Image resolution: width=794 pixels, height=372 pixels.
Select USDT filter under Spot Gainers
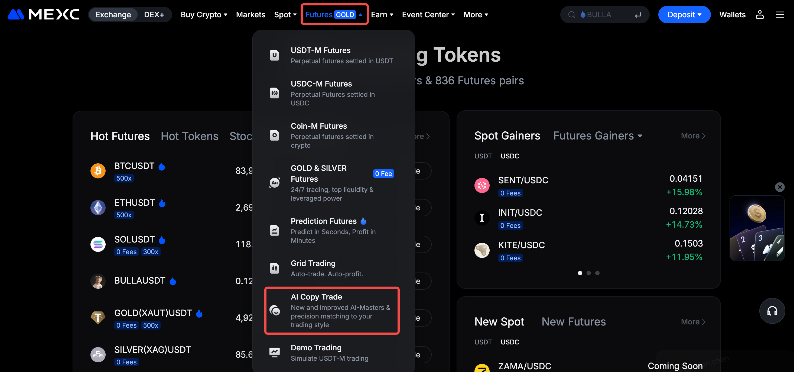(483, 156)
